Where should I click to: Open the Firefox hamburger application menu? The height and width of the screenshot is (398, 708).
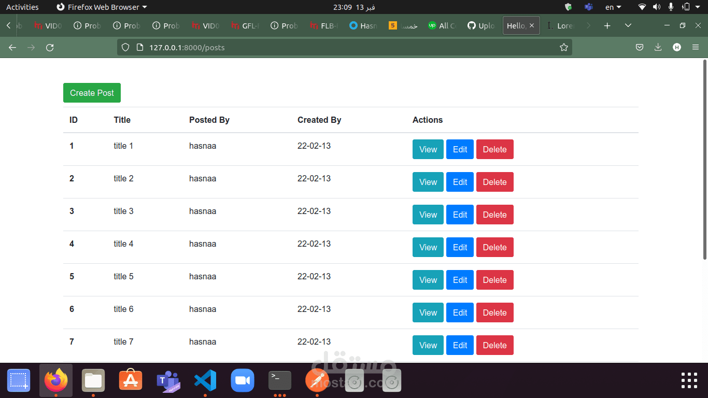pyautogui.click(x=696, y=47)
